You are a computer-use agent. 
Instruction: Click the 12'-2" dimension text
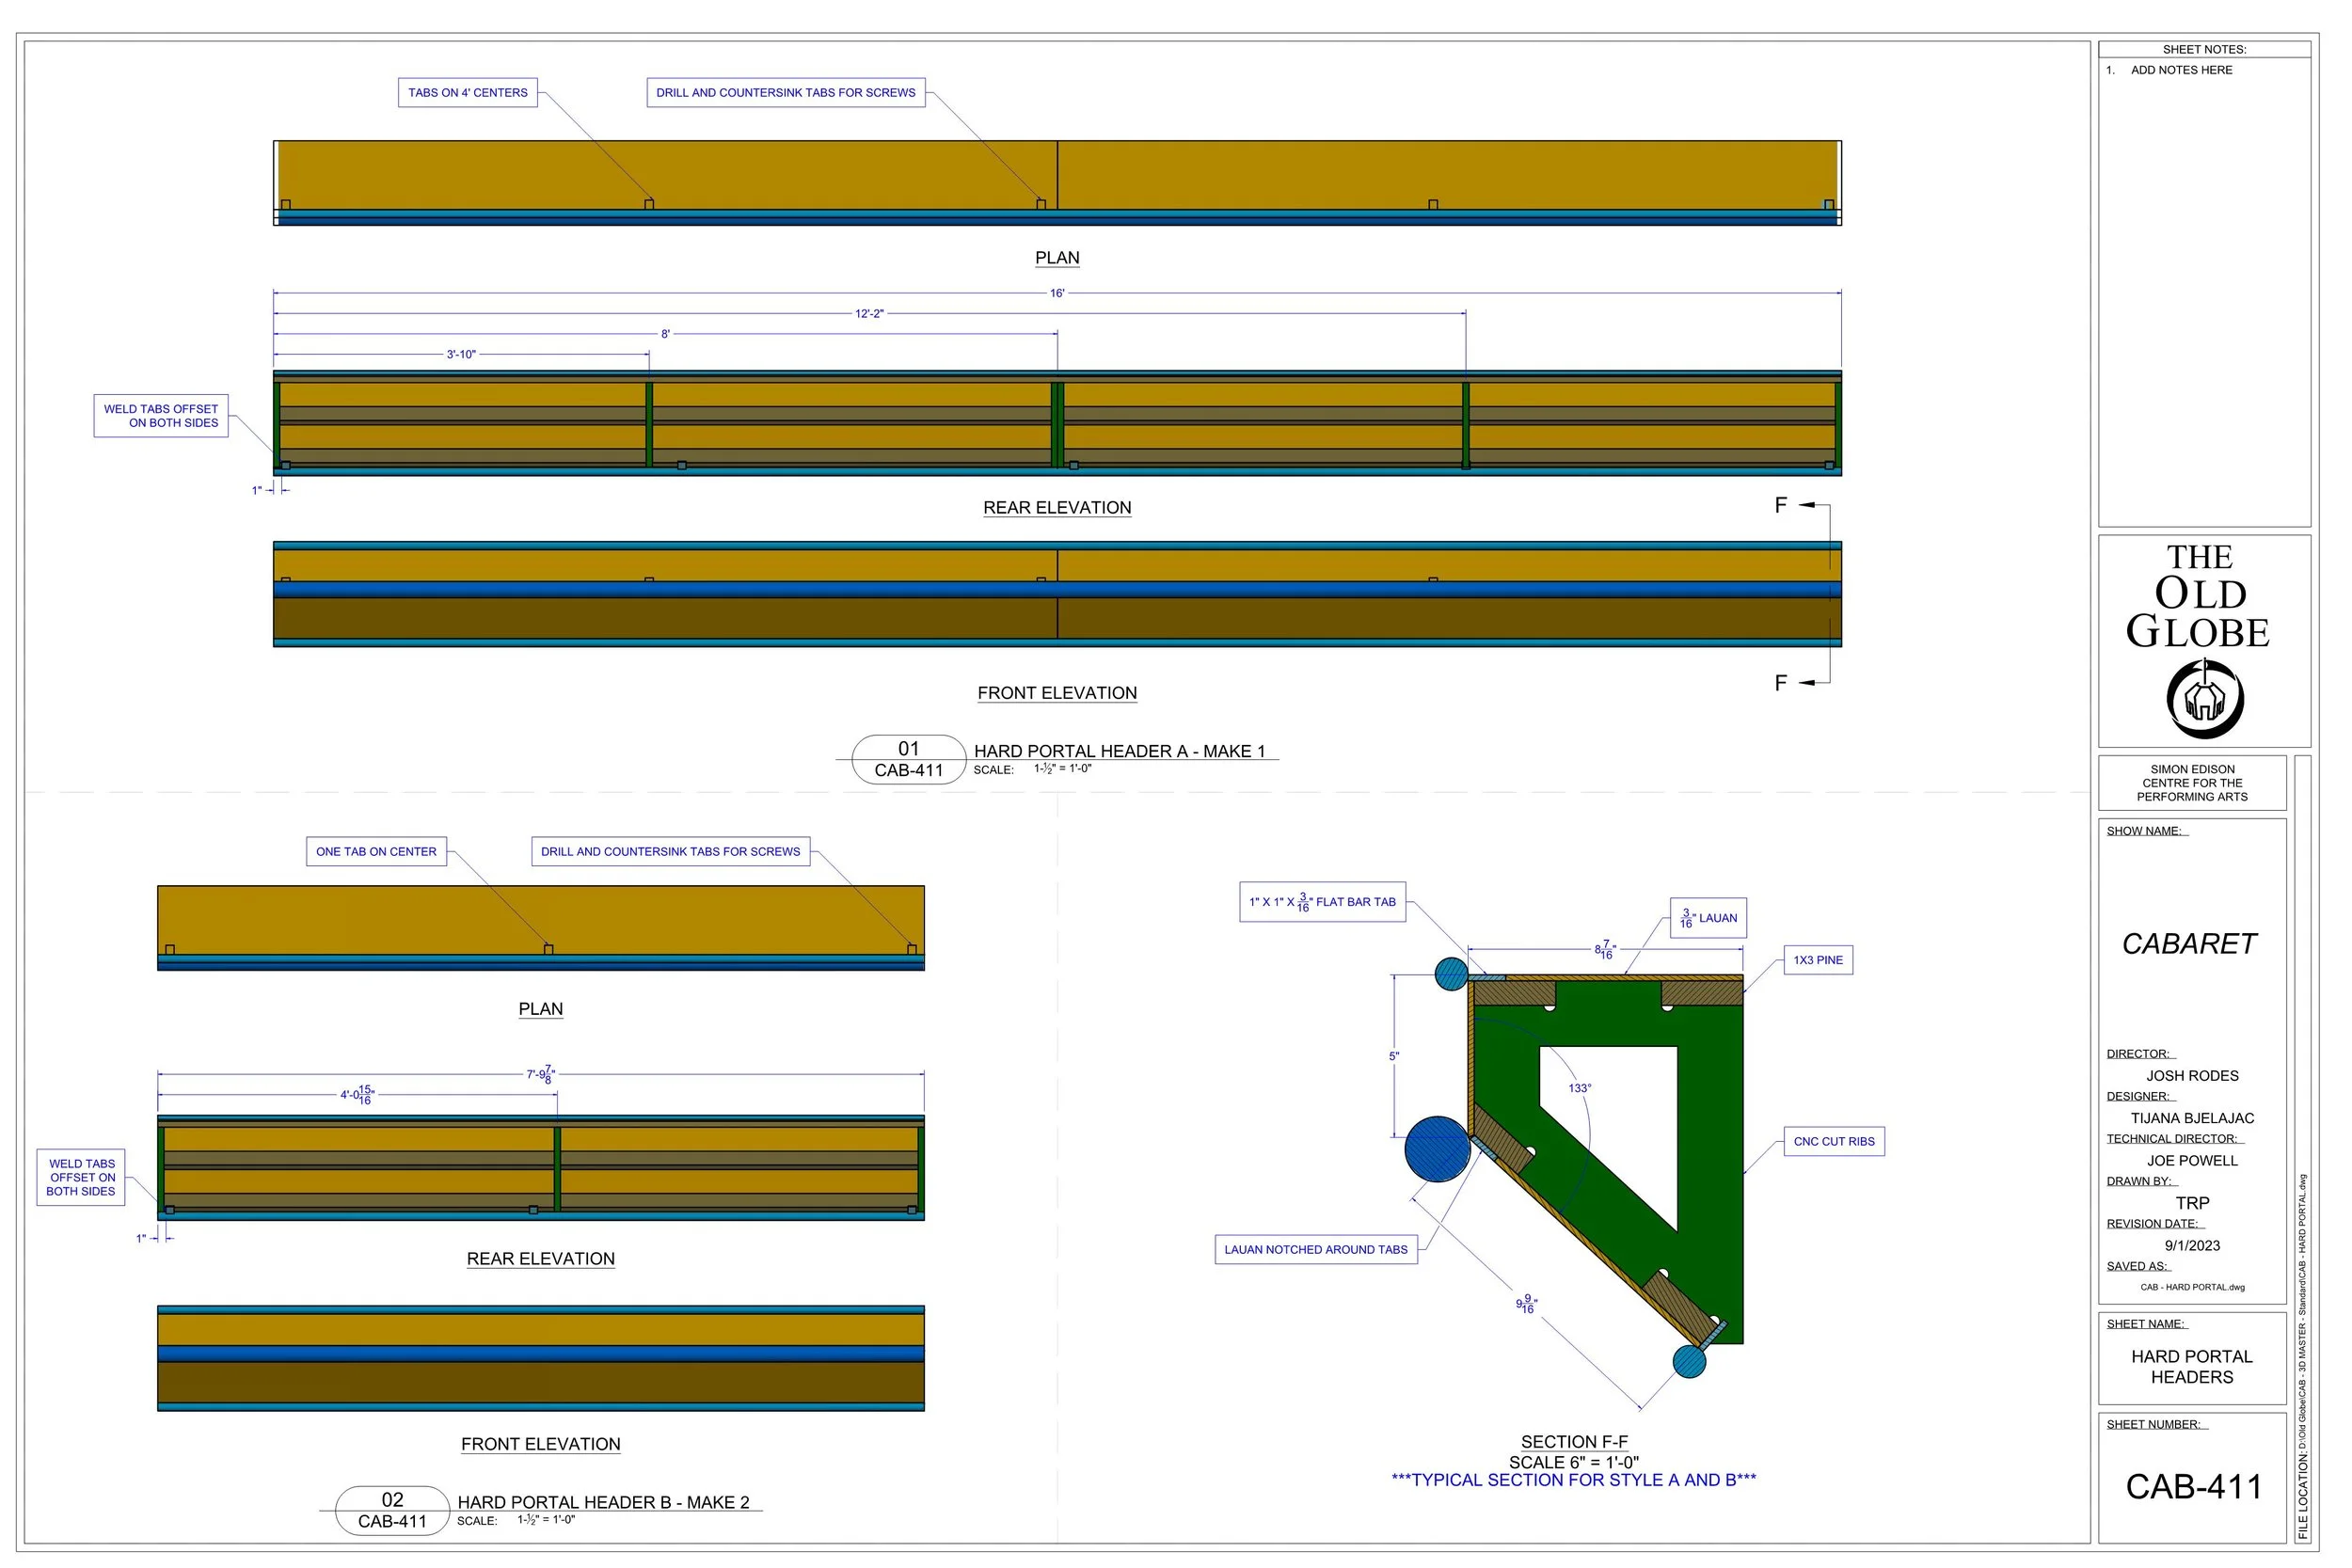point(869,314)
